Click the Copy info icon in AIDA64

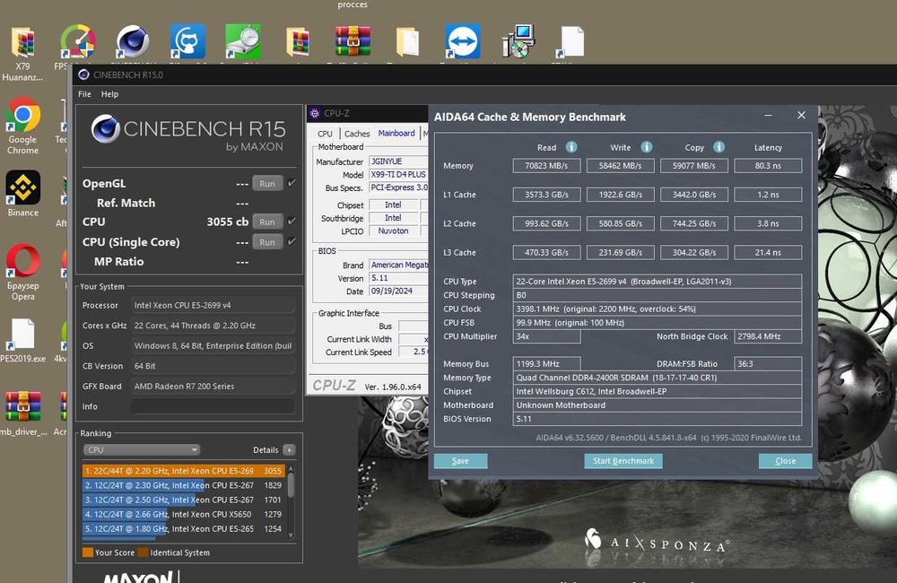tap(719, 147)
